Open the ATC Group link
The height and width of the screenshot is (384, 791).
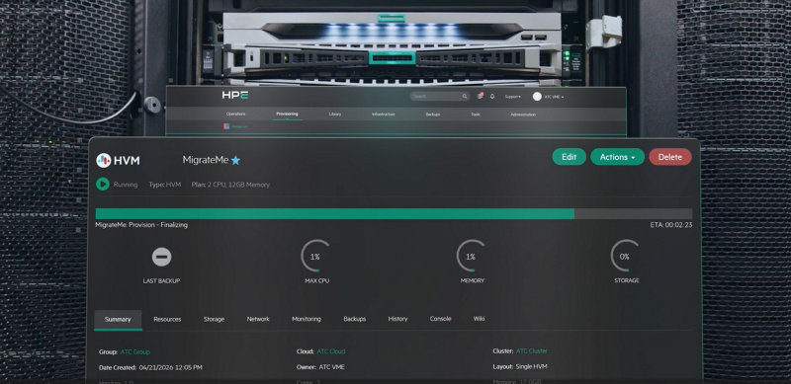[x=134, y=351]
